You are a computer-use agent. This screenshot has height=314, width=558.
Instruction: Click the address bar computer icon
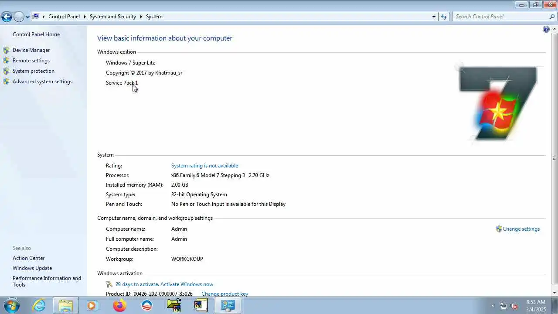[x=36, y=17]
